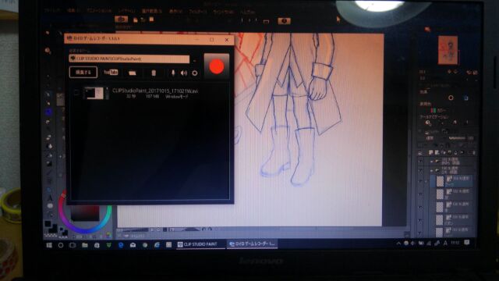Show hidden system tray icons chevron
The height and width of the screenshot is (281, 499).
(x=398, y=244)
